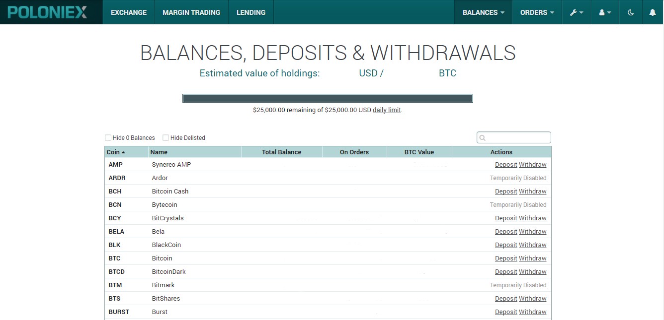
Task: Tick the Hide Delisted checkbox
Action: tap(166, 138)
